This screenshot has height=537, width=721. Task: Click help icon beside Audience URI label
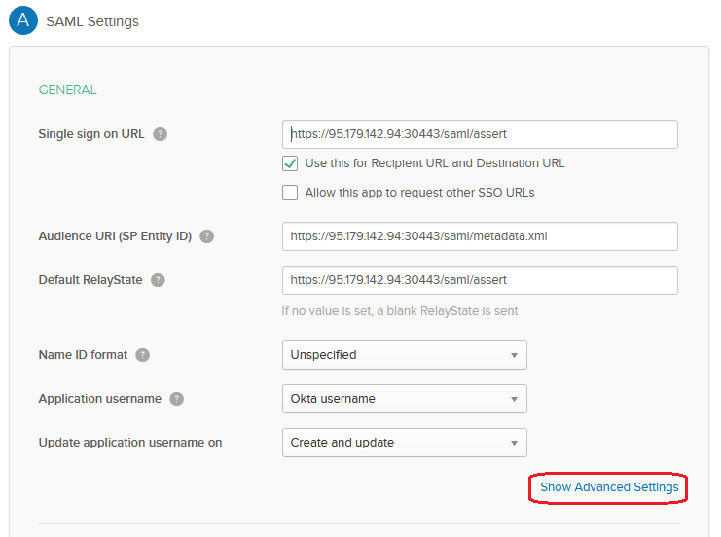[x=207, y=236]
